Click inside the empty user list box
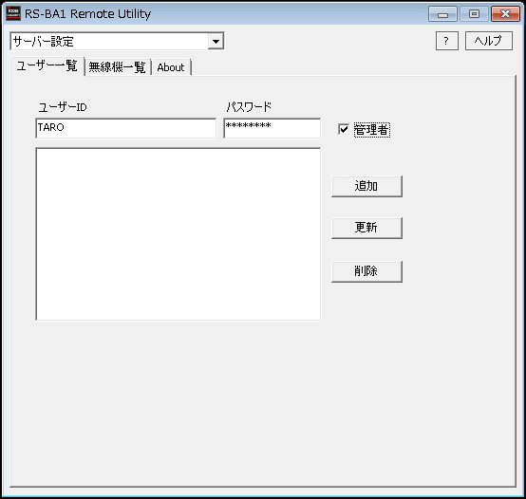The height and width of the screenshot is (499, 526). click(178, 234)
